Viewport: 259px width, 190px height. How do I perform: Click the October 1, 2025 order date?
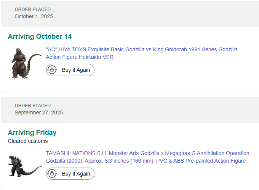click(x=34, y=16)
